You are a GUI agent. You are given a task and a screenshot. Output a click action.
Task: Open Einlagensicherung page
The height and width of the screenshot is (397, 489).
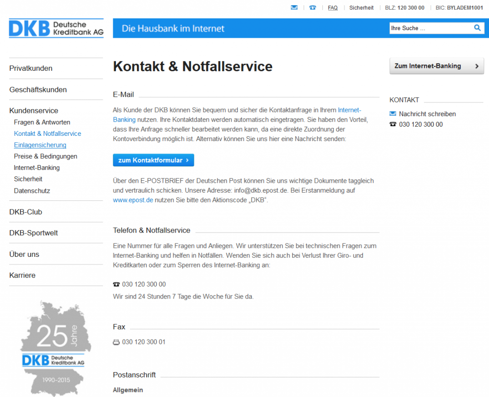[40, 145]
